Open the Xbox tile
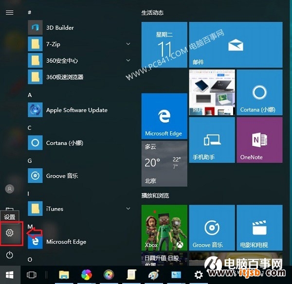This screenshot has height=284, width=292. tap(164, 227)
